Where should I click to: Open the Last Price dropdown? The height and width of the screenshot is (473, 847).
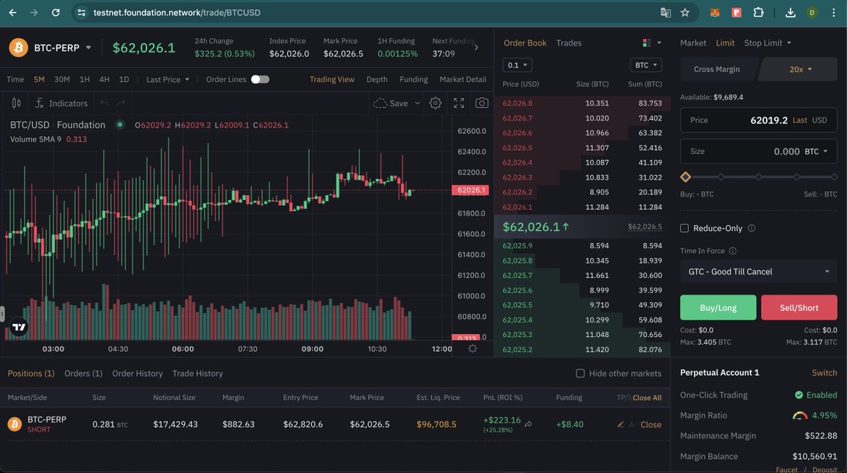[168, 80]
